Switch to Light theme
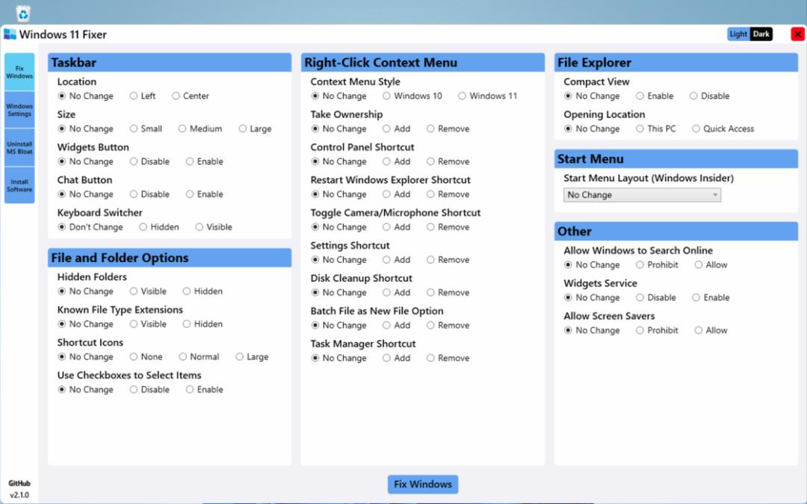Image resolution: width=807 pixels, height=504 pixels. coord(738,34)
